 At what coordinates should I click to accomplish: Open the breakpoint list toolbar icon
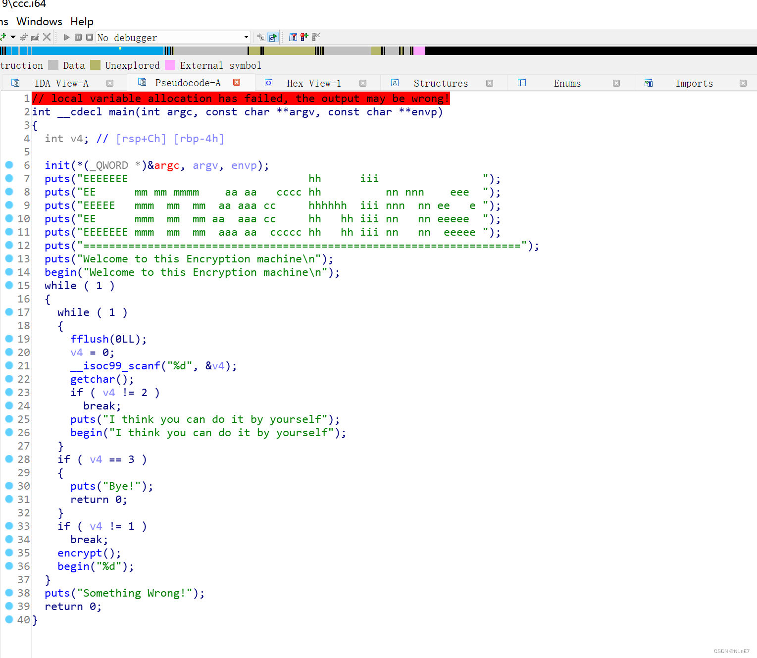(x=293, y=37)
